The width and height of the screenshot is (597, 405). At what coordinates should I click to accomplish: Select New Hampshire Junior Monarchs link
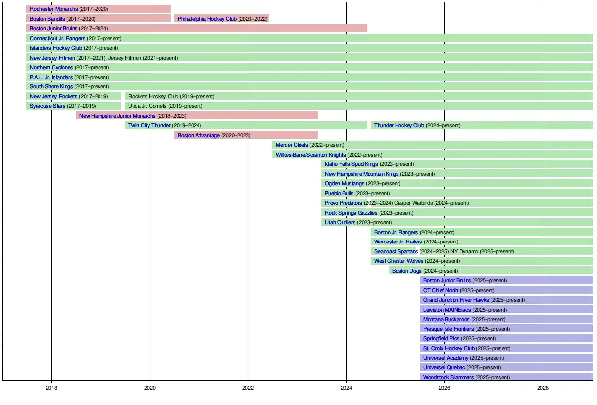click(x=117, y=116)
